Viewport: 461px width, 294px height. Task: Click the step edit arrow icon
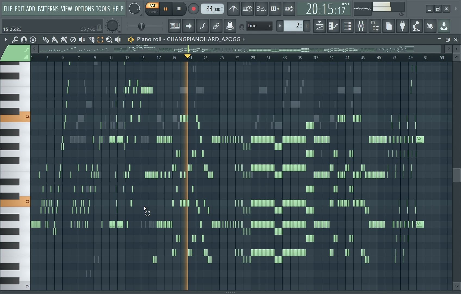pyautogui.click(x=188, y=26)
